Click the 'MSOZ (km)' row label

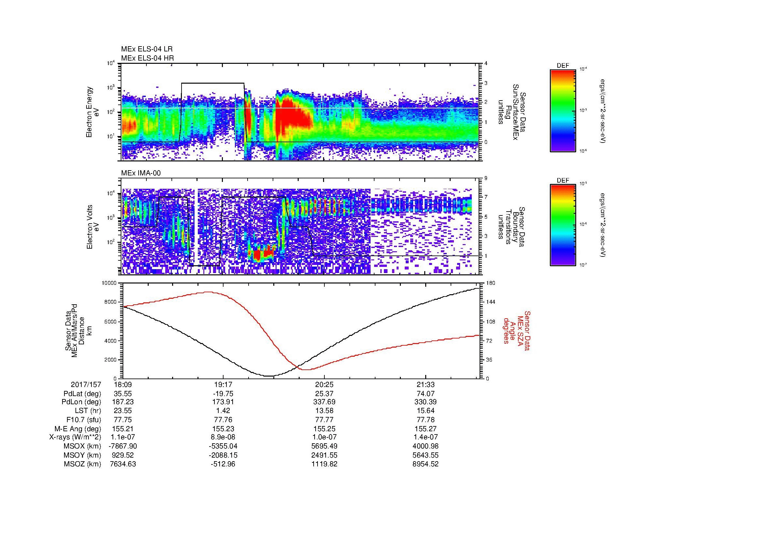(83, 464)
